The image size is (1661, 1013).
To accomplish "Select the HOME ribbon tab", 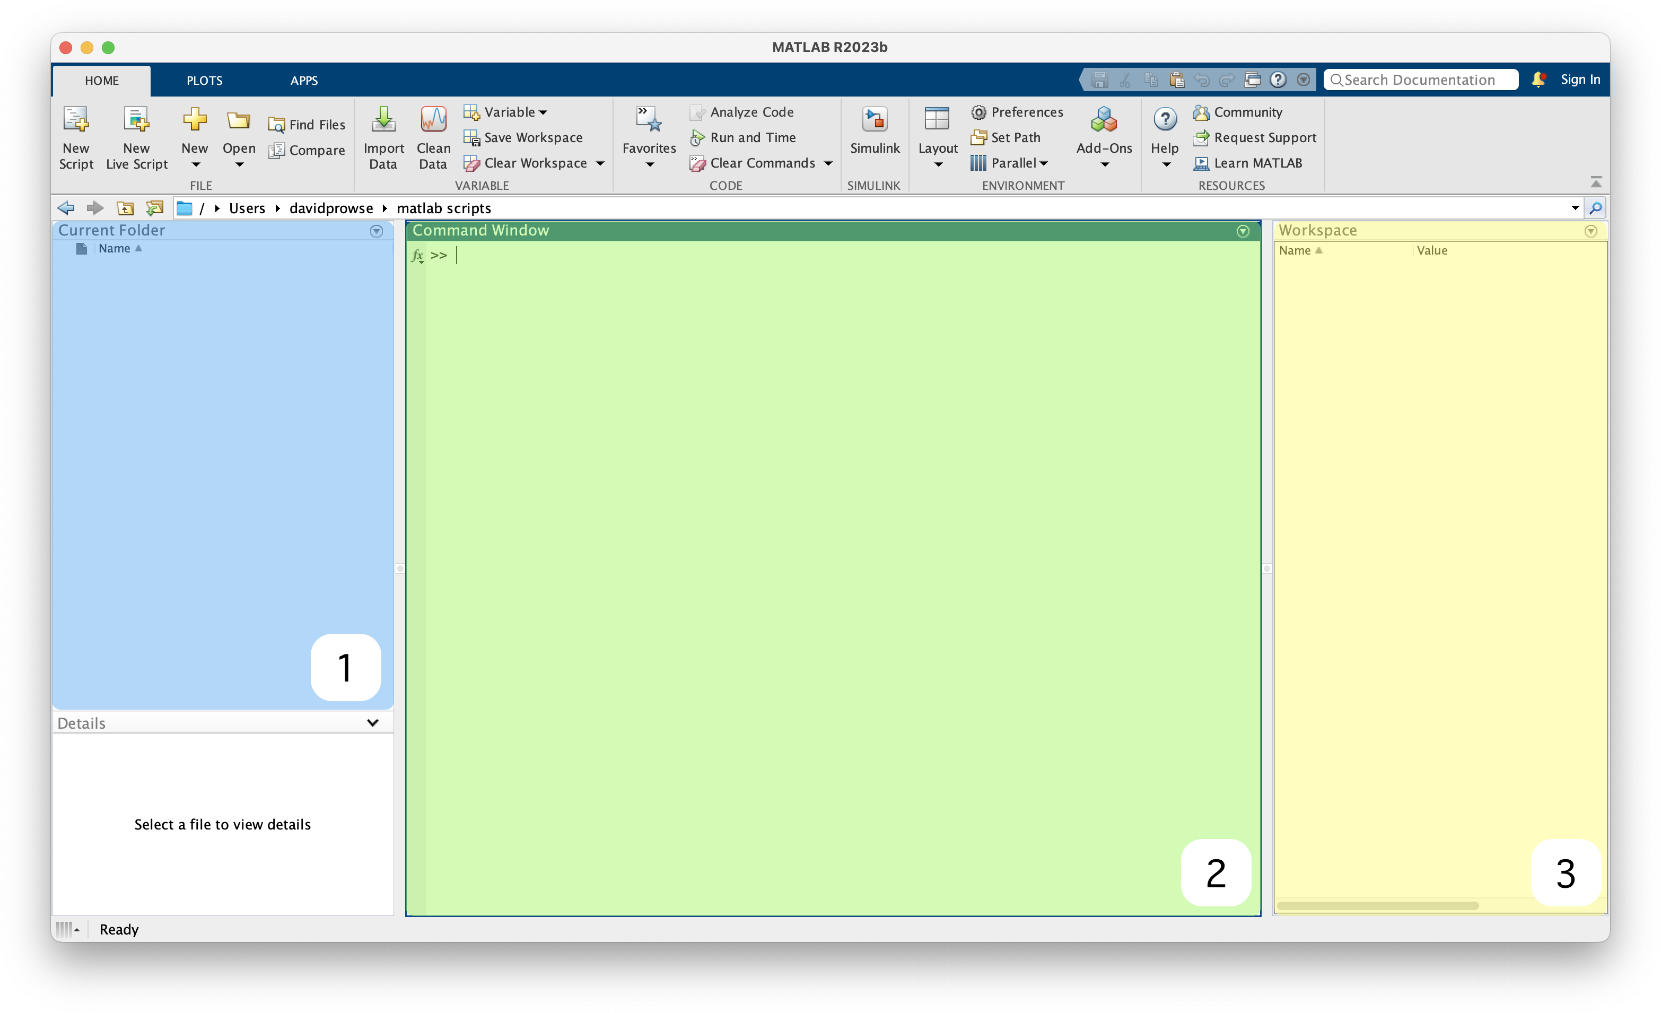I will (x=102, y=80).
